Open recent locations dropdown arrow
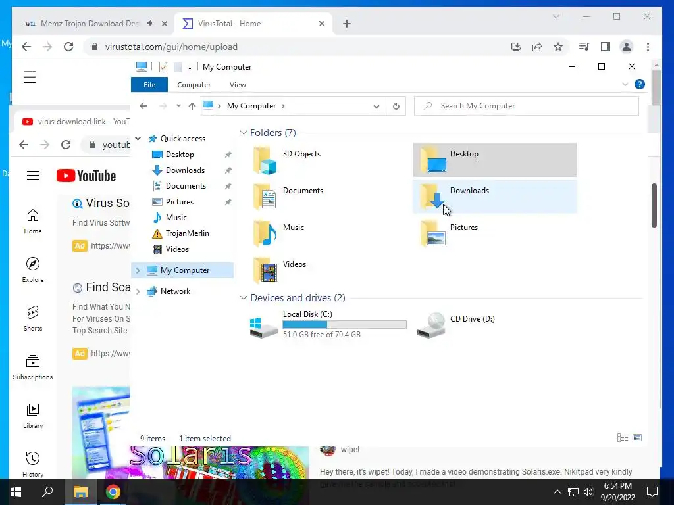 coord(178,106)
